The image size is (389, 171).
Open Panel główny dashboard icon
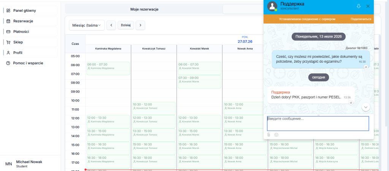(x=8, y=10)
